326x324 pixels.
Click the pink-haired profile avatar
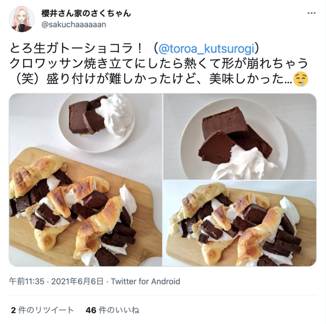tap(21, 19)
